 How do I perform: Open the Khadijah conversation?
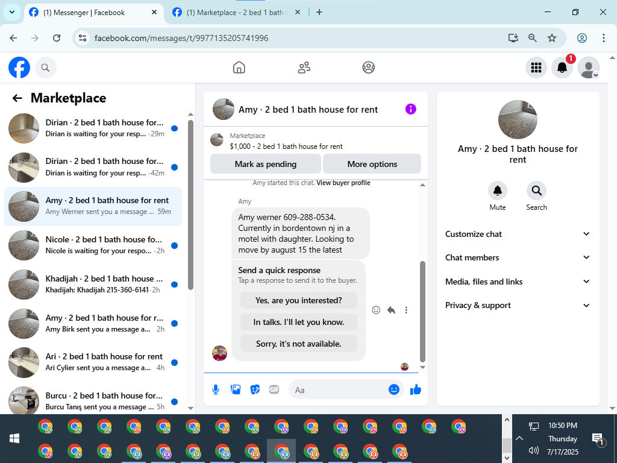coord(93,285)
